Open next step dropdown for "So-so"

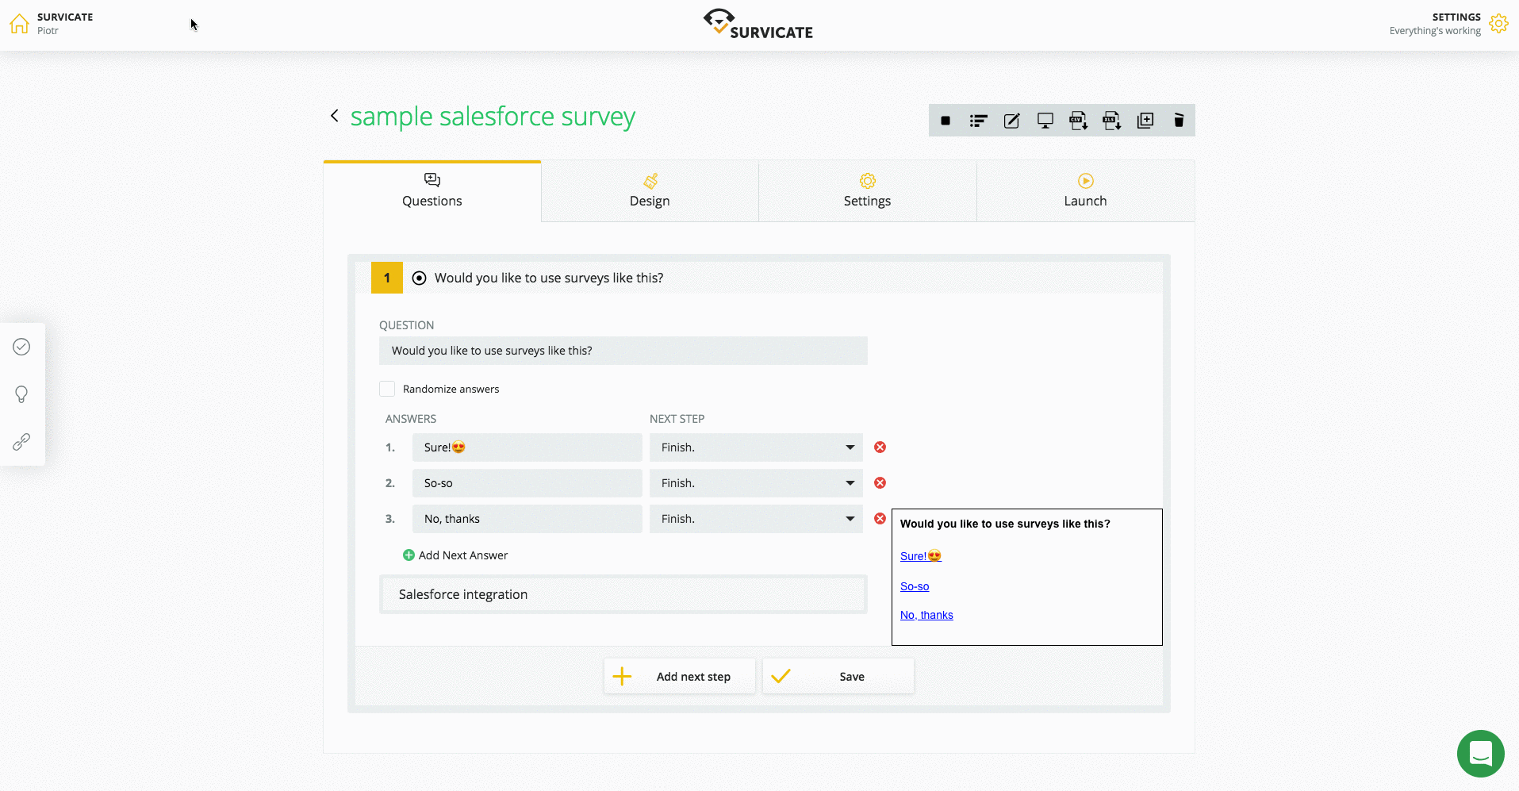[756, 483]
